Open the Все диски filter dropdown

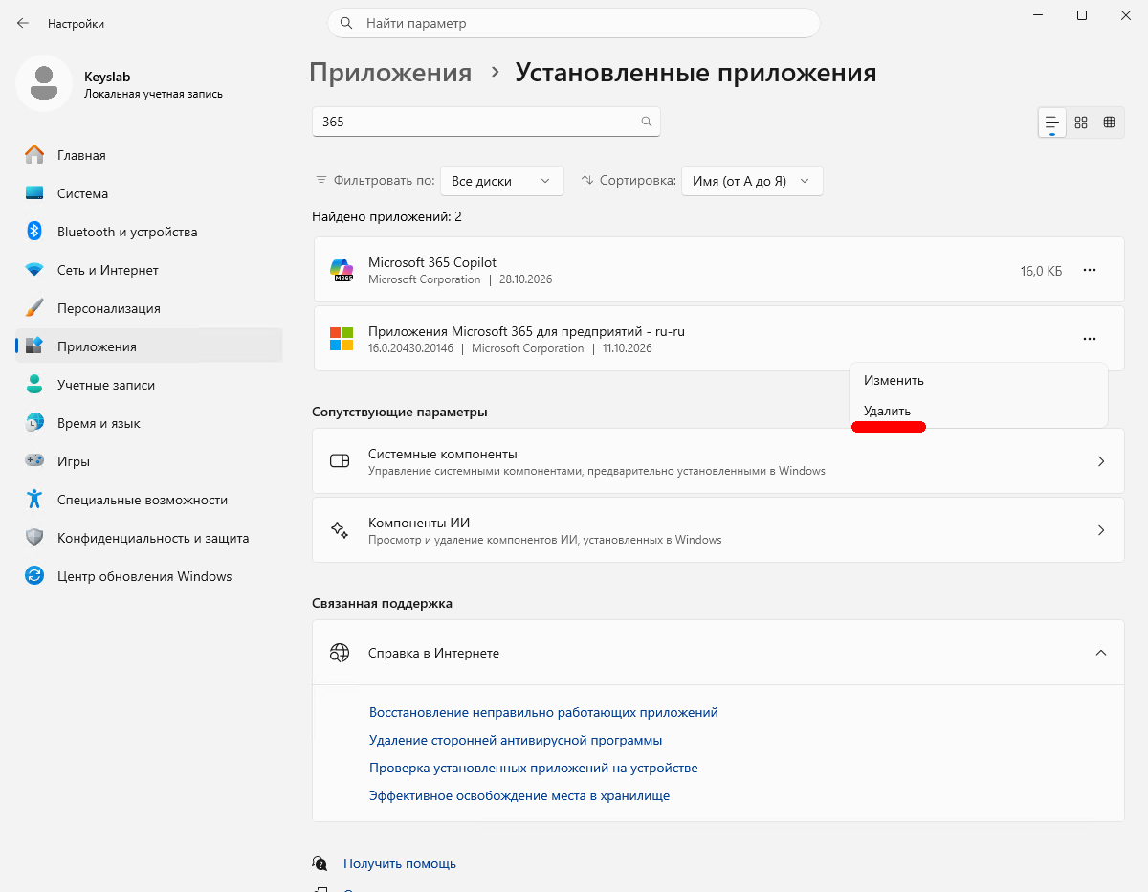coord(501,181)
